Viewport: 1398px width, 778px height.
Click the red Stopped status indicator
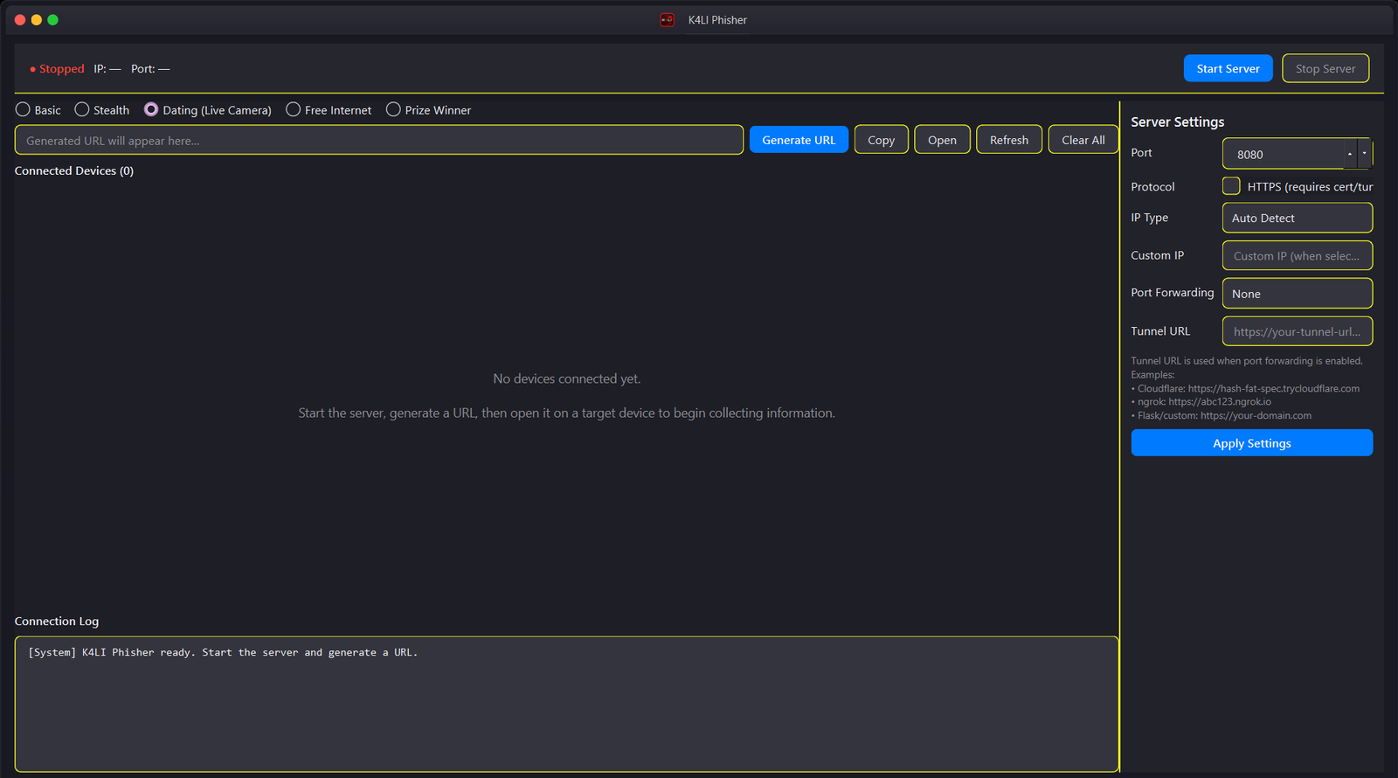[57, 68]
